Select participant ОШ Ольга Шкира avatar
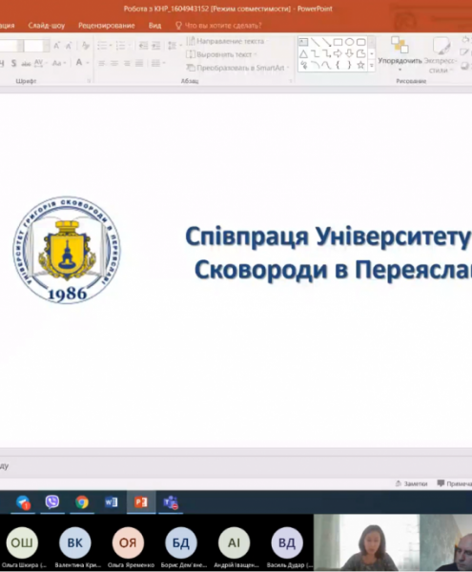472x572 pixels. [x=22, y=542]
